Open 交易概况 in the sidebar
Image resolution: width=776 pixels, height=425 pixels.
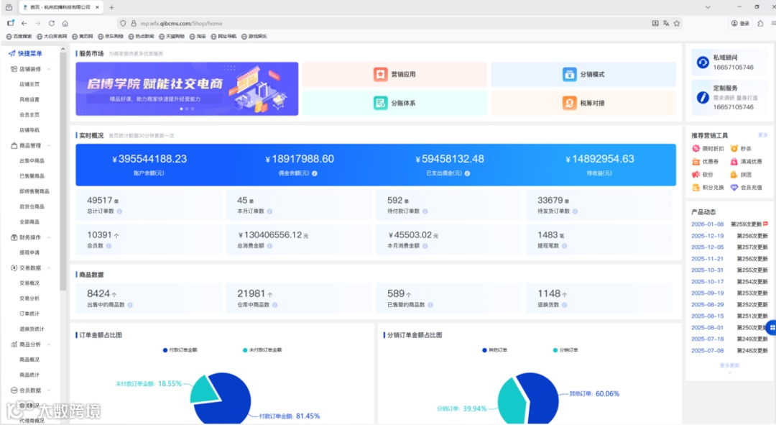pyautogui.click(x=29, y=283)
